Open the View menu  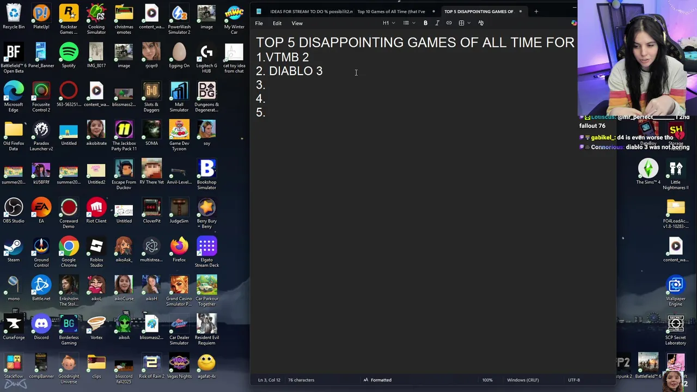point(297,23)
